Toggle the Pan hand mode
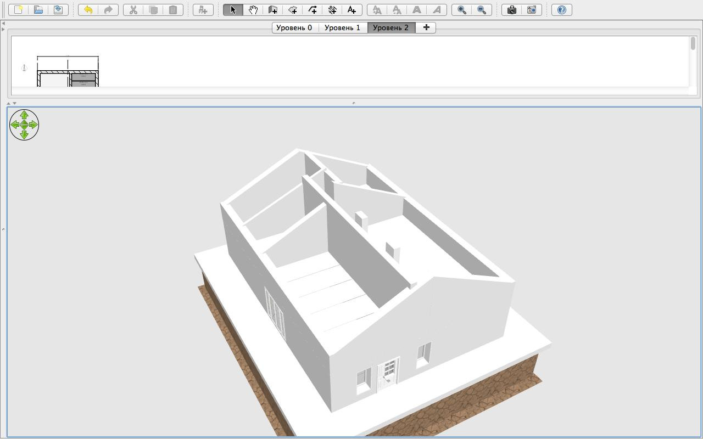The height and width of the screenshot is (439, 703). (x=253, y=10)
